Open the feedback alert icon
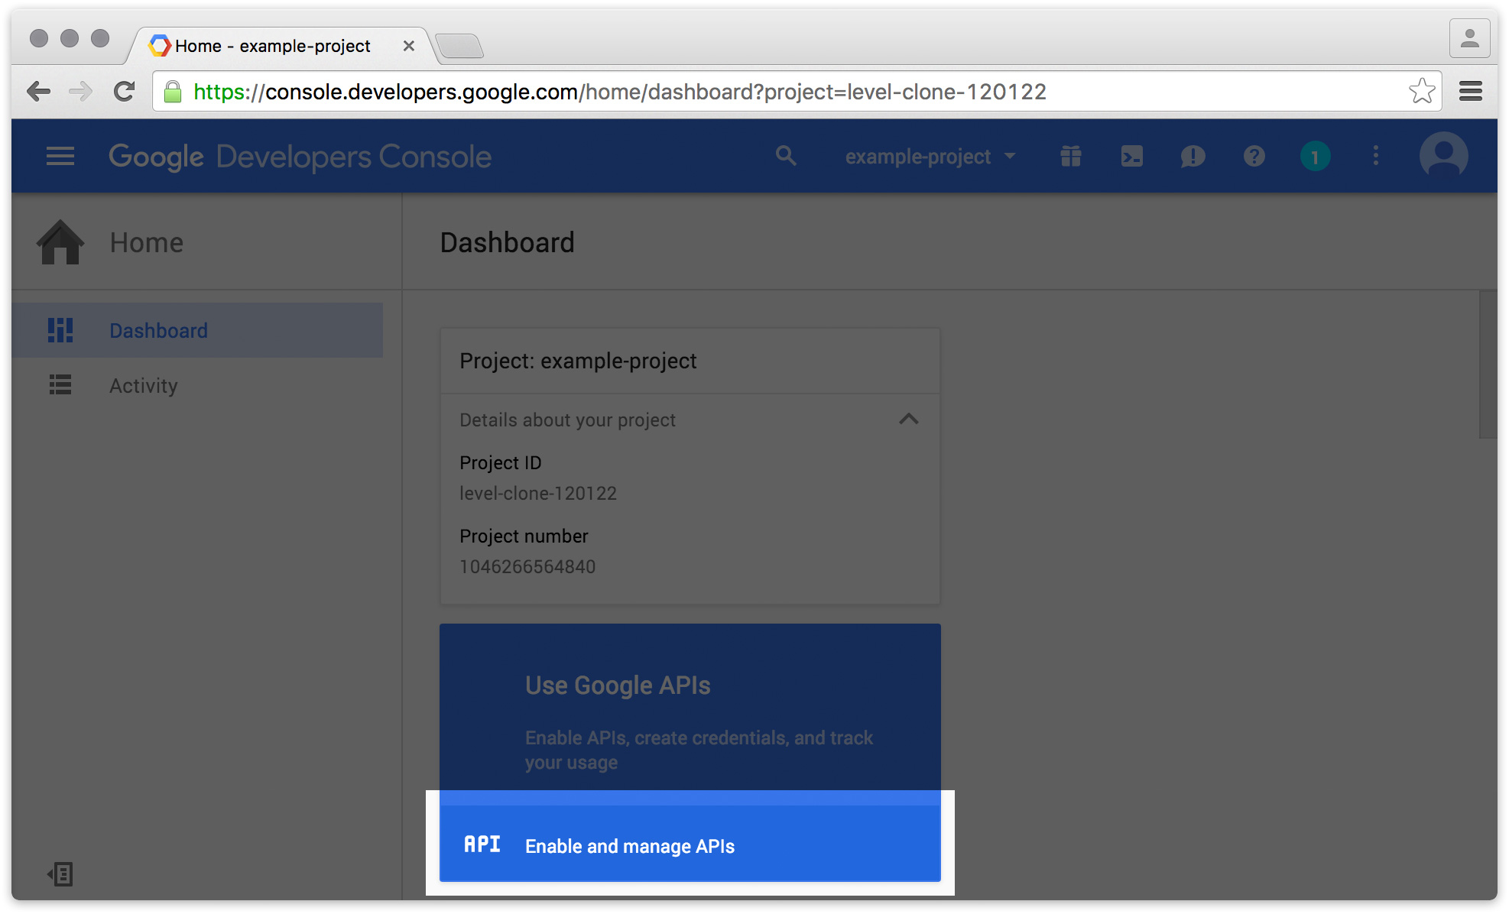This screenshot has width=1509, height=914. (1193, 157)
